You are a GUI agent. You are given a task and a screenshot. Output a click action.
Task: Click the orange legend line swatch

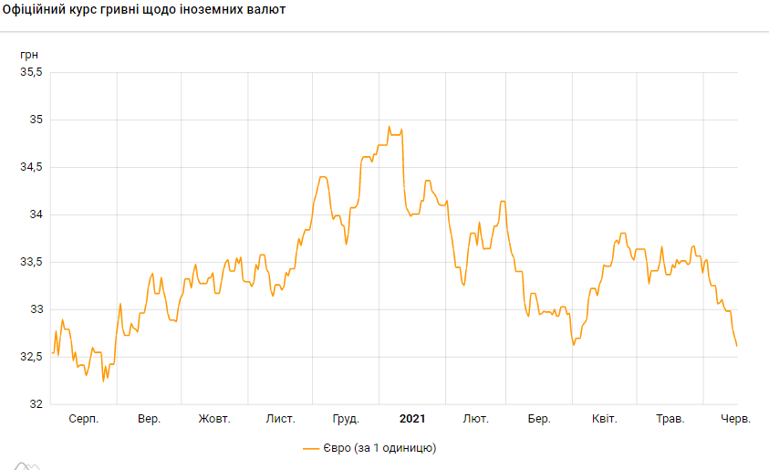(312, 448)
